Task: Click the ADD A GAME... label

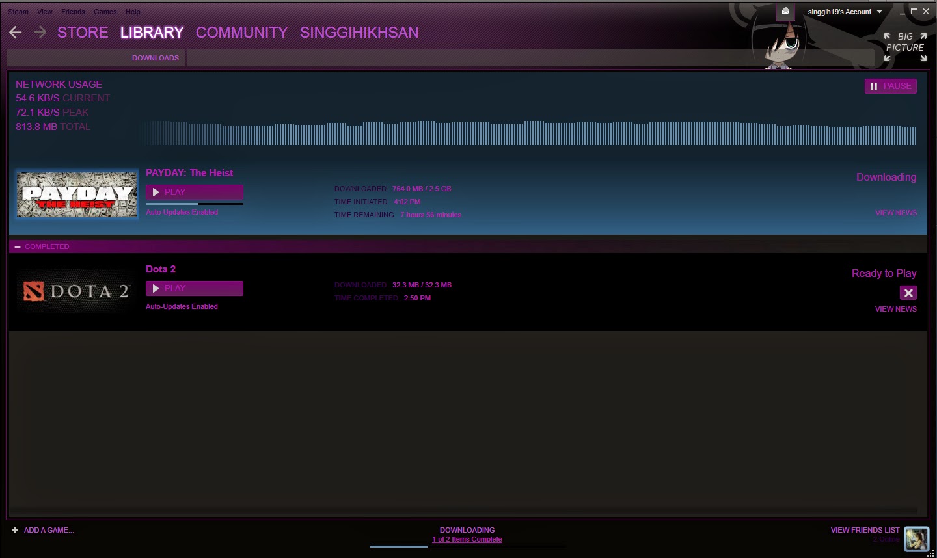Action: (x=49, y=530)
